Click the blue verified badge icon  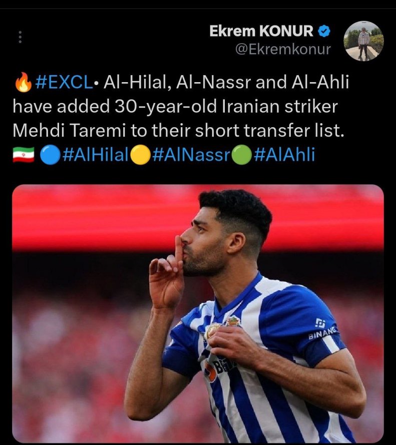[x=324, y=31]
